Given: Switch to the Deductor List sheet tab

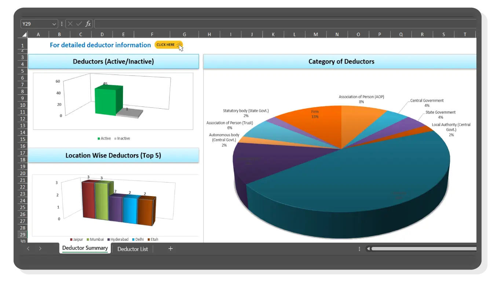Looking at the screenshot, I should coord(132,249).
